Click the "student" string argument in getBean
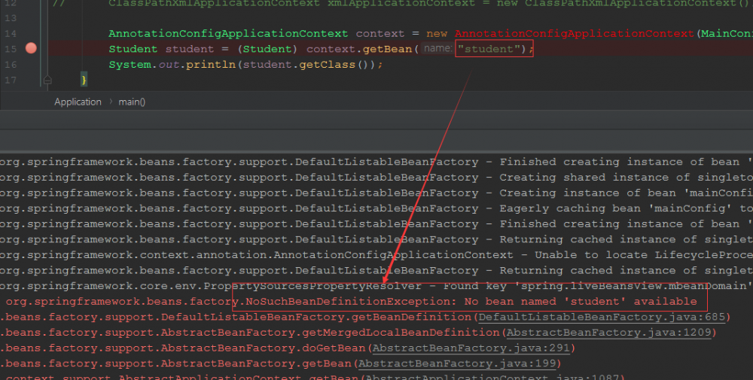 (x=489, y=49)
